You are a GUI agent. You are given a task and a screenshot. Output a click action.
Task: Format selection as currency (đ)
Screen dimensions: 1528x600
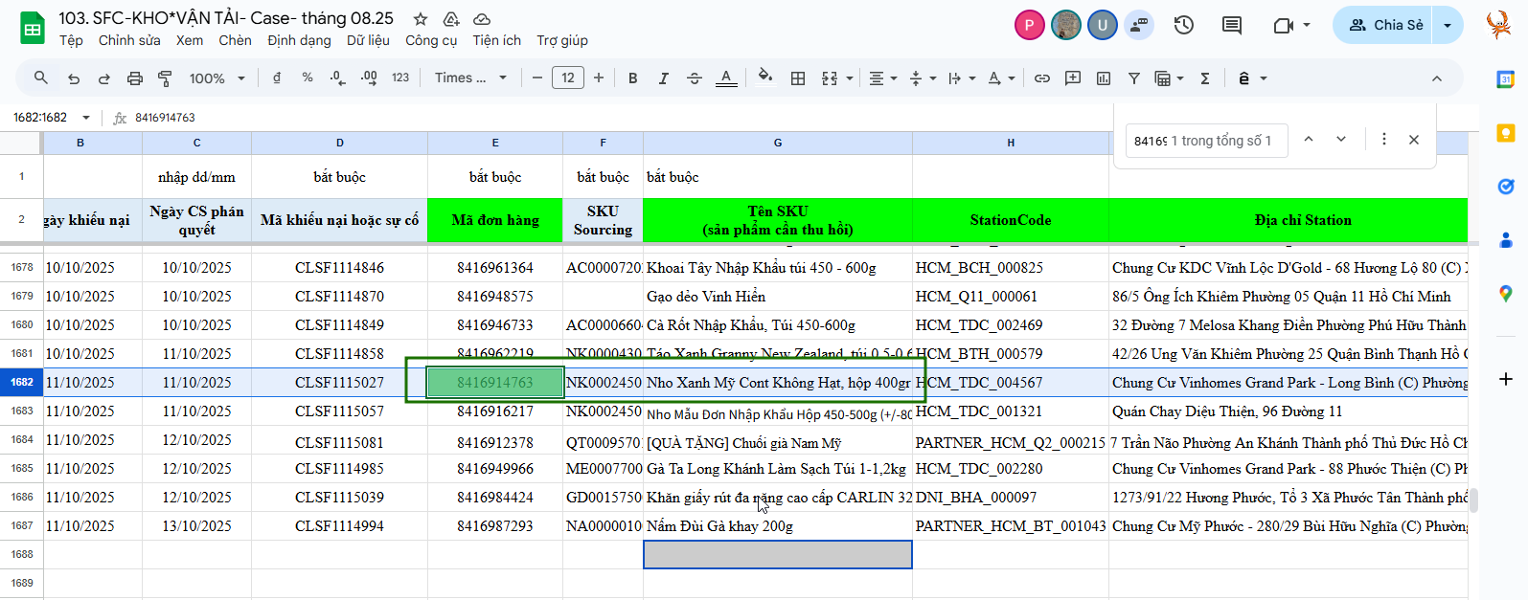click(277, 78)
